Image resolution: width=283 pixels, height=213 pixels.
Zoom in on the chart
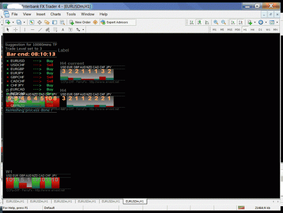click(x=216, y=22)
